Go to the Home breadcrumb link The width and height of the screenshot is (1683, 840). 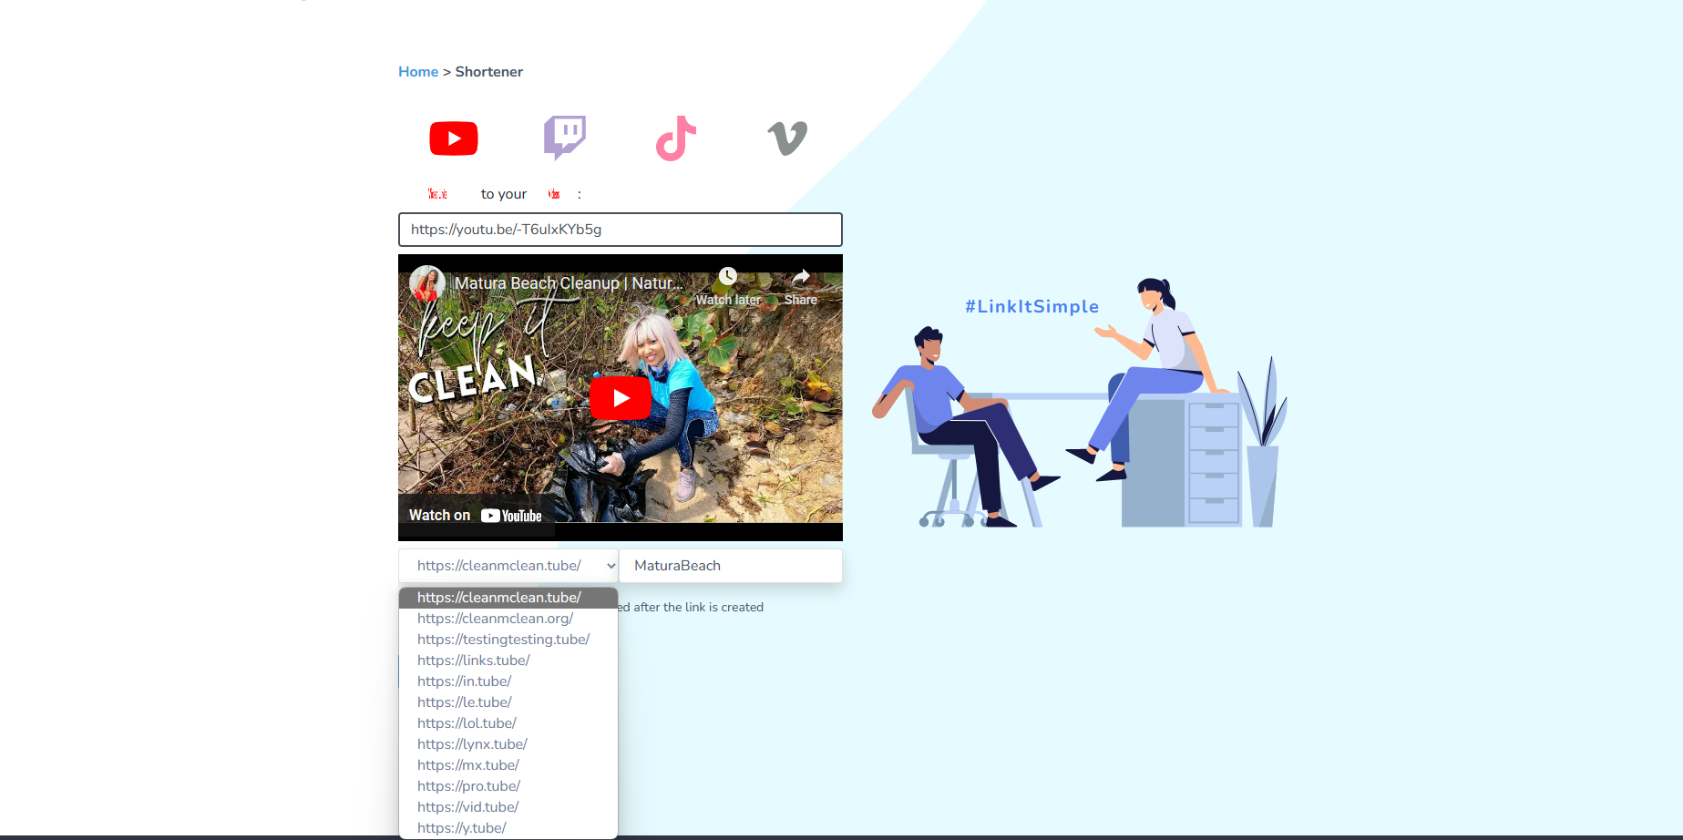point(418,72)
